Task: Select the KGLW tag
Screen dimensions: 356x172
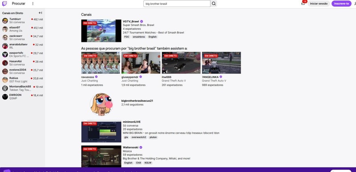Action: (x=148, y=163)
